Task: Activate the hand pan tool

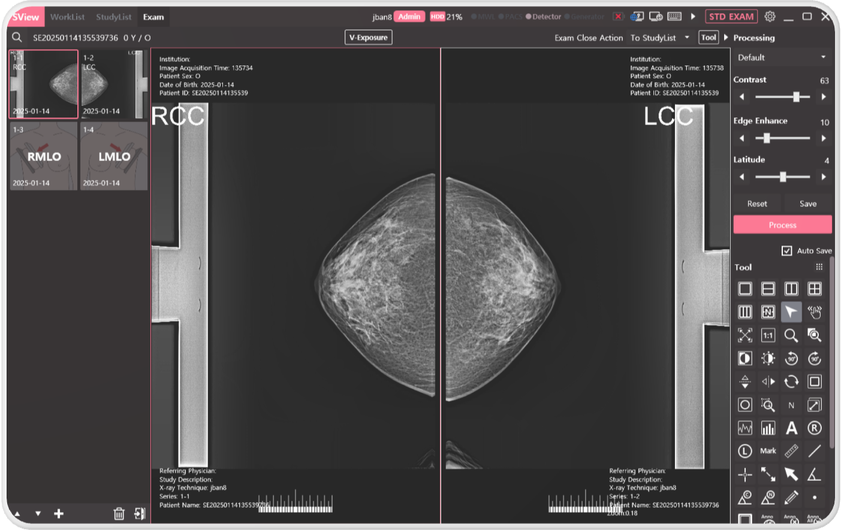Action: [815, 312]
